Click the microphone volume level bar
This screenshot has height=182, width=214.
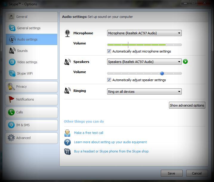pos(144,45)
